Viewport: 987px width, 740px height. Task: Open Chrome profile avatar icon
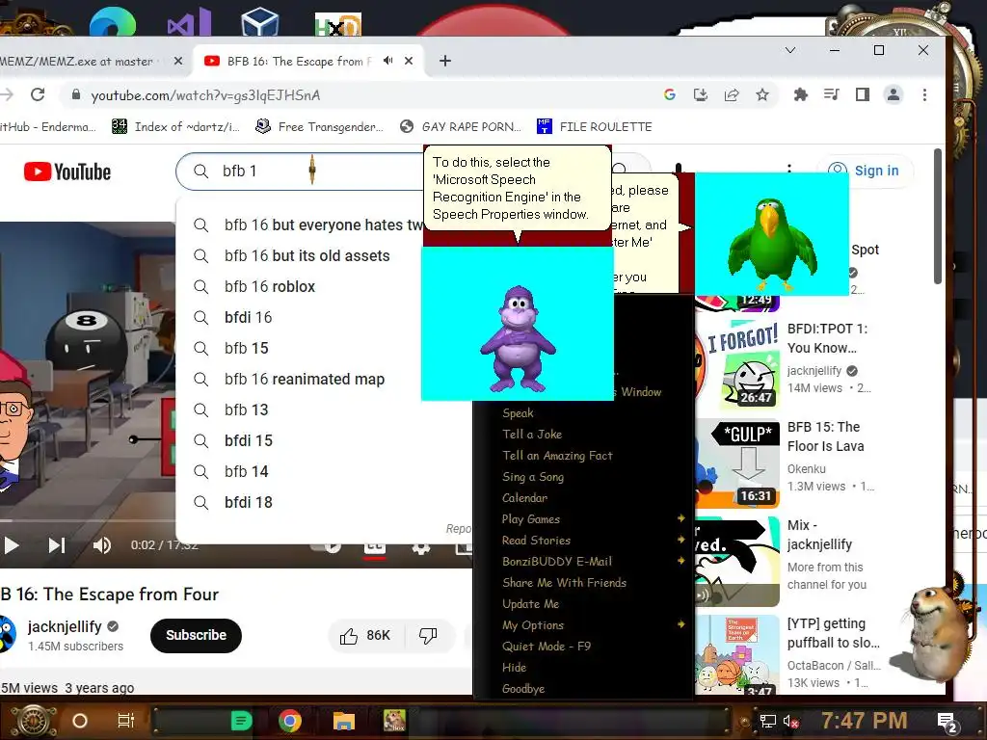click(894, 95)
